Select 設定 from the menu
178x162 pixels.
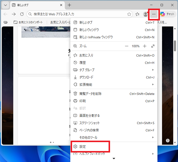(83, 147)
